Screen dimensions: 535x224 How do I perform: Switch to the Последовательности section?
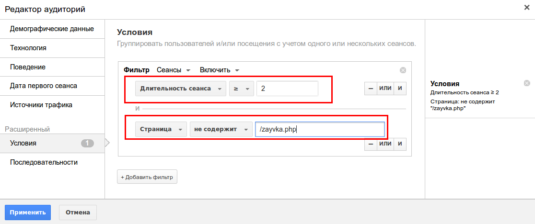pos(44,162)
